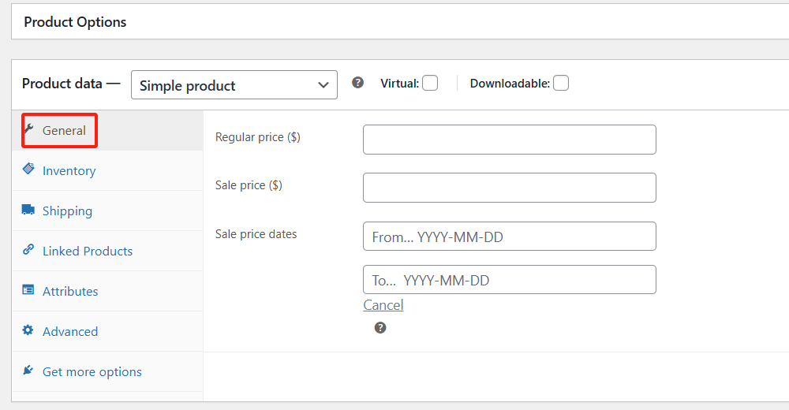Click the Inventory tag icon
This screenshot has width=789, height=410.
tap(28, 169)
